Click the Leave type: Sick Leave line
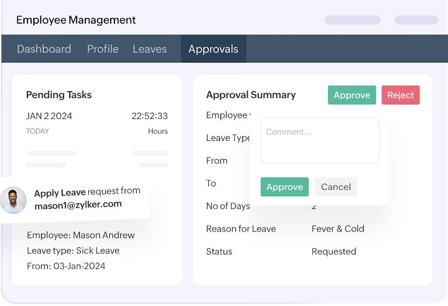Screen dimensions: 448x306 pyautogui.click(x=73, y=251)
